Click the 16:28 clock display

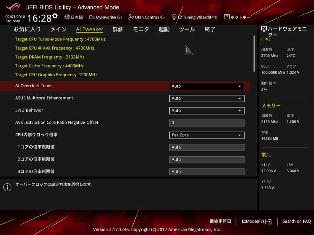(x=39, y=18)
